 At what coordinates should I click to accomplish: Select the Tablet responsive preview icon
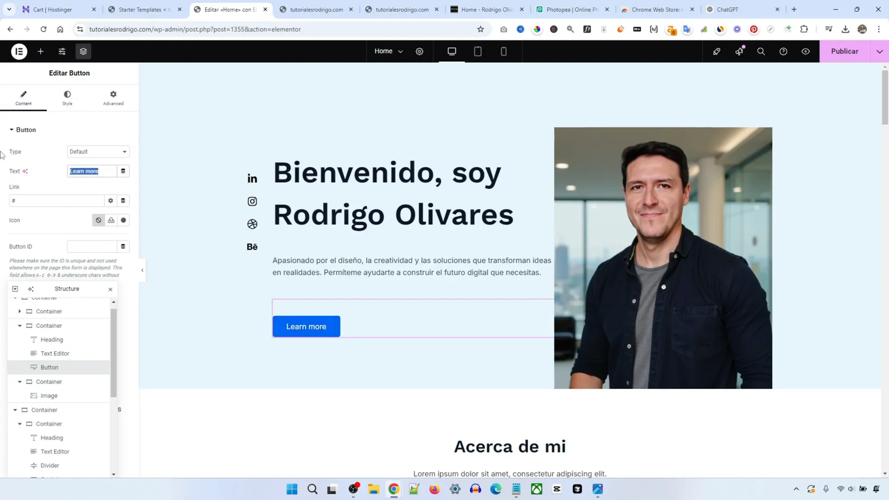pos(477,51)
